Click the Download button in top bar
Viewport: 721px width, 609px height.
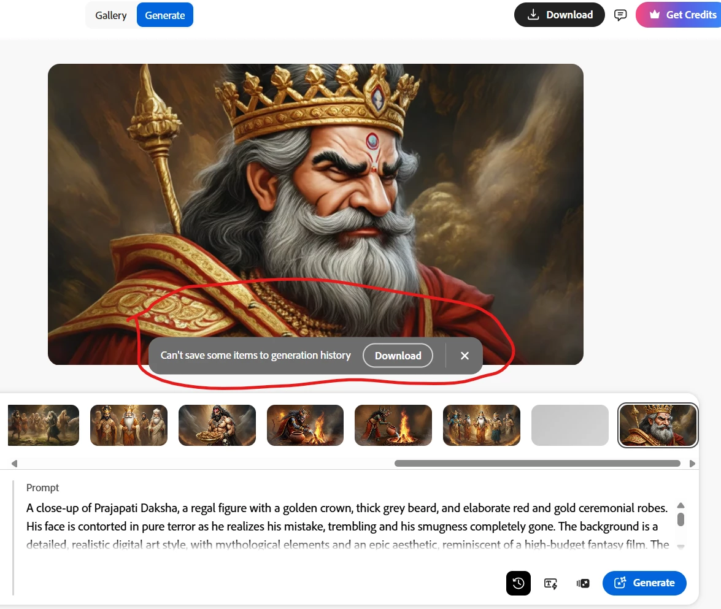tap(559, 15)
